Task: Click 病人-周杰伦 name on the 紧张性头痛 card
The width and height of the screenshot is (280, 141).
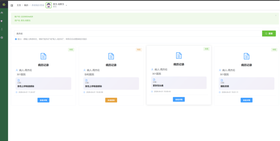Action: click(x=161, y=69)
